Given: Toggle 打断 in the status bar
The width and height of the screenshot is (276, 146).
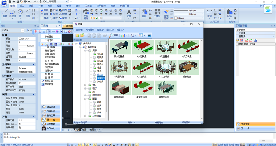Looking at the screenshot, I should [x=220, y=145].
